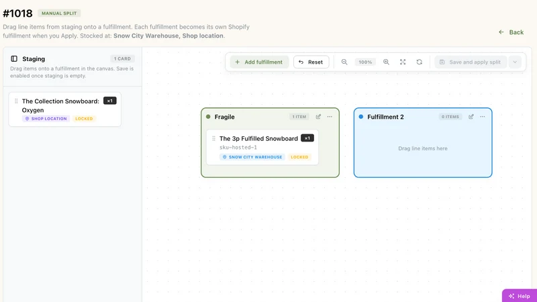Click the x1 quantity badge on Oxygen card

click(110, 101)
